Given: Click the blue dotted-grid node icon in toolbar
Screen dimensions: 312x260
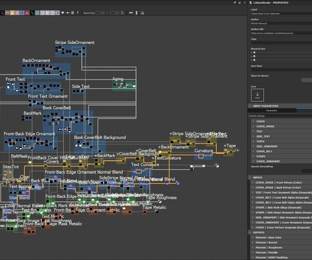Looking at the screenshot, I should [22, 12].
